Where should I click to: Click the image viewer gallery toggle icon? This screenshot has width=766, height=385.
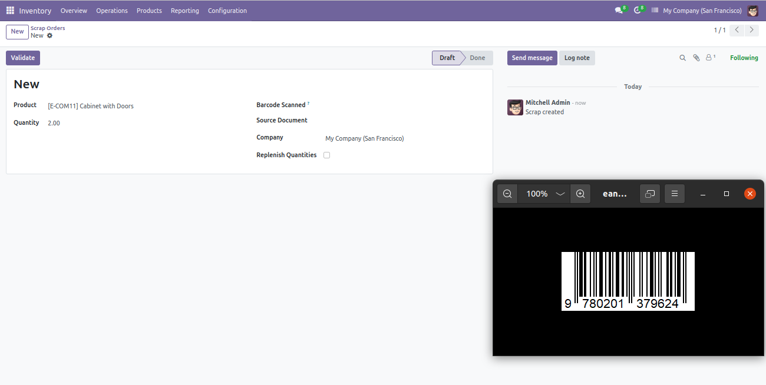point(650,194)
